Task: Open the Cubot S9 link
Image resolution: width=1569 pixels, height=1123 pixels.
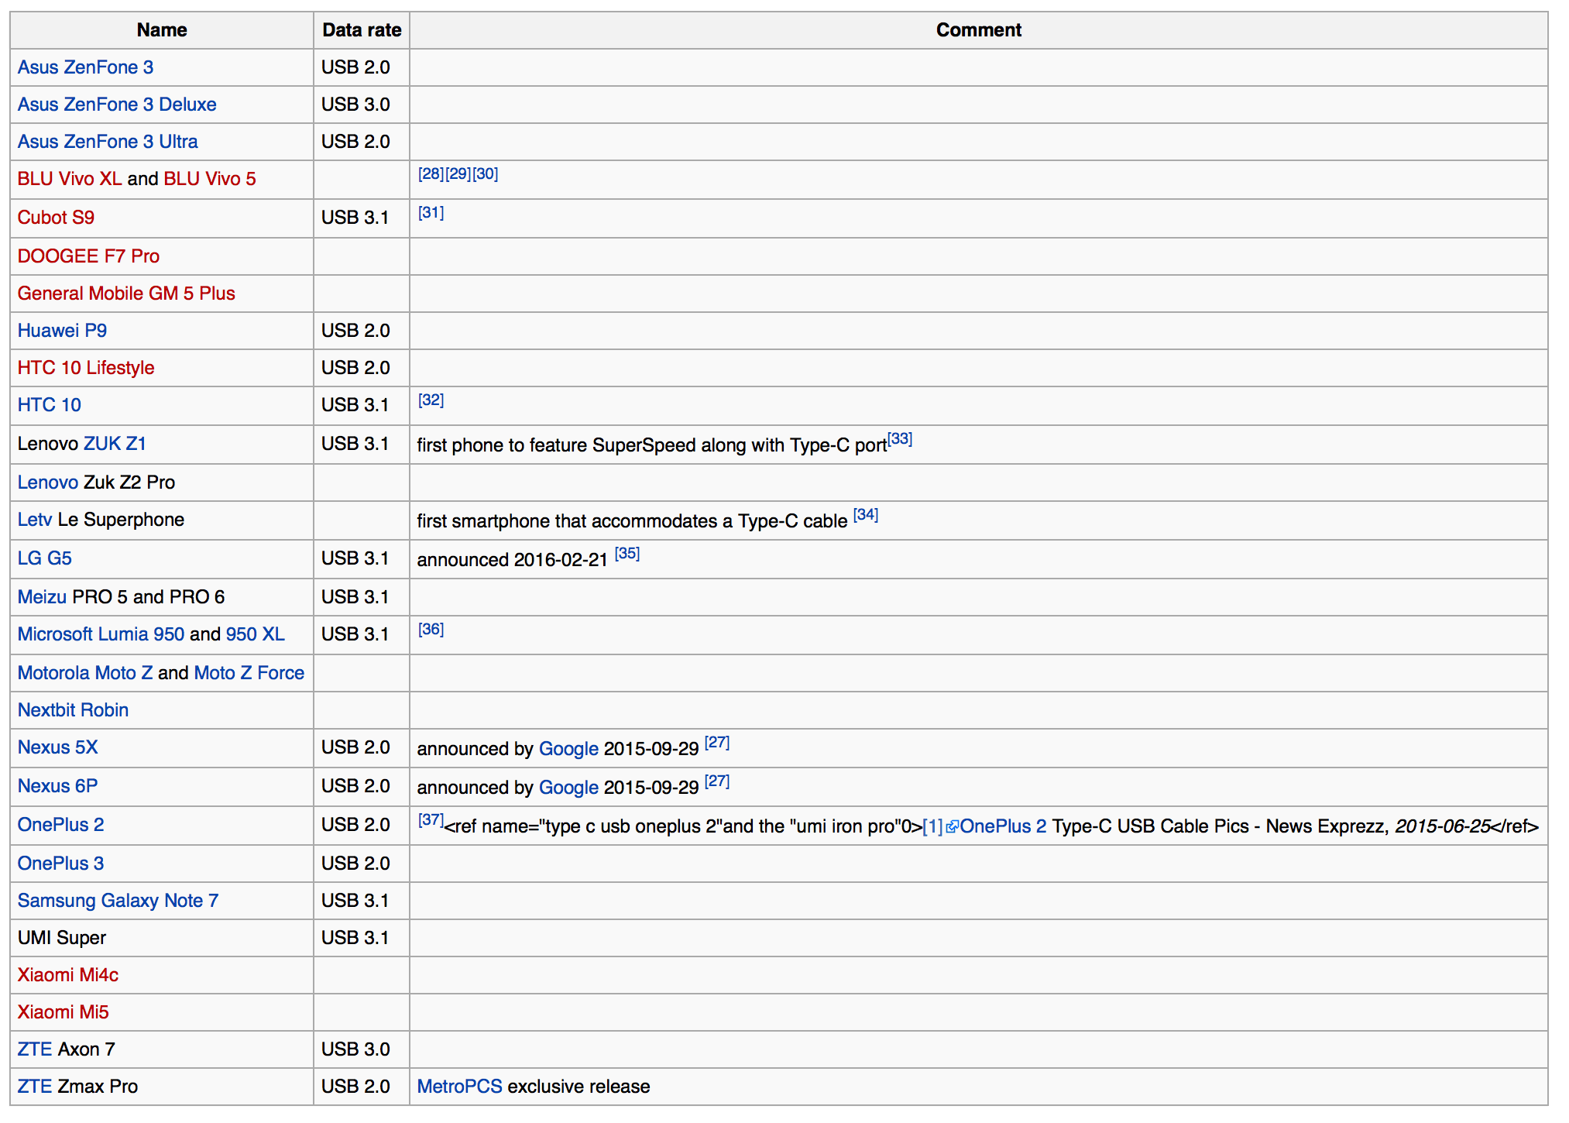Action: (56, 218)
